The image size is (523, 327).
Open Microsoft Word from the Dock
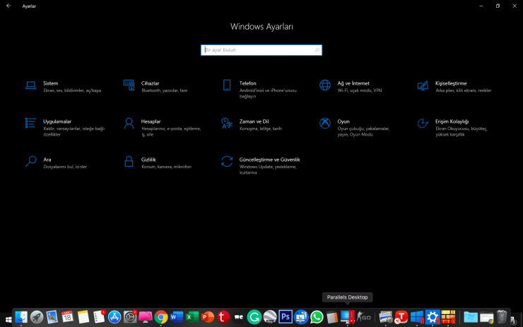(x=177, y=317)
